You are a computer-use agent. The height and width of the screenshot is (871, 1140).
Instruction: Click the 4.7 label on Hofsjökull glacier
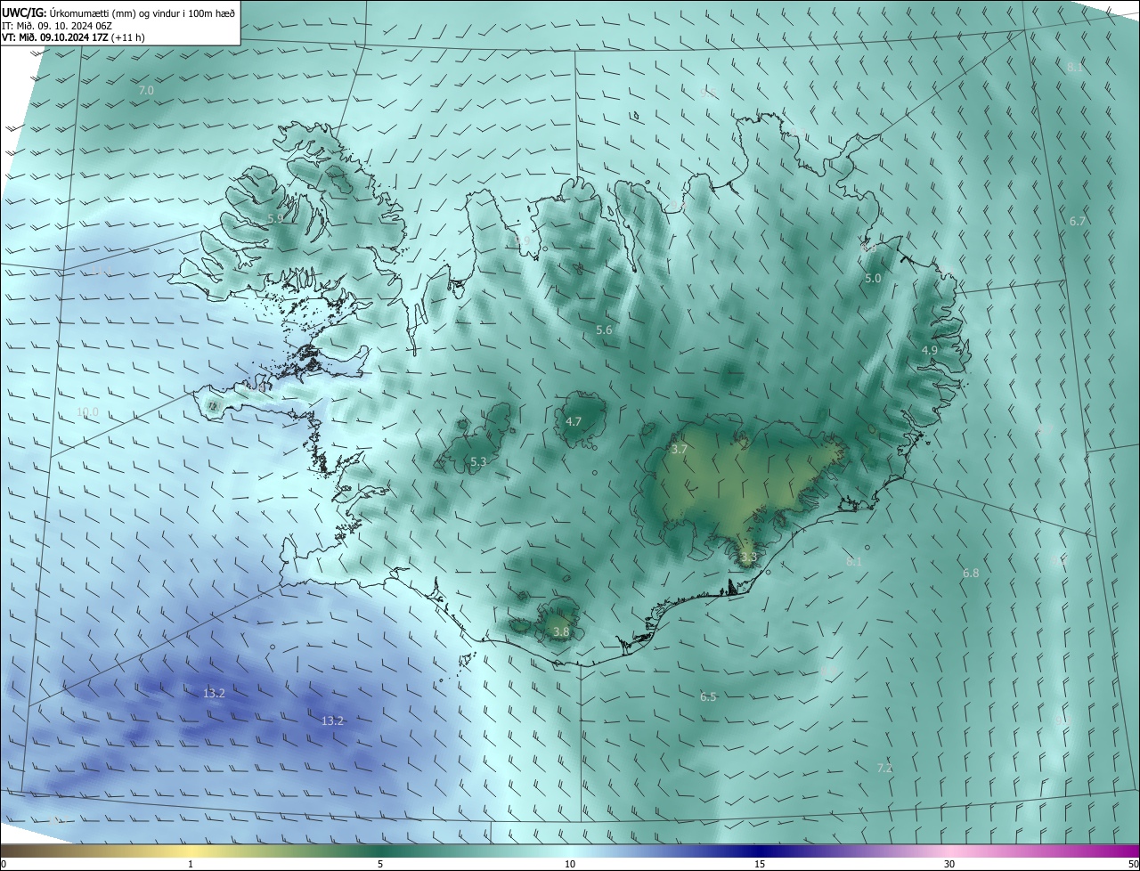(574, 422)
